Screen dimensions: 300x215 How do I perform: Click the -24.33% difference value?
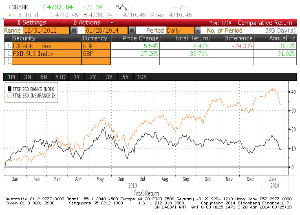242,46
